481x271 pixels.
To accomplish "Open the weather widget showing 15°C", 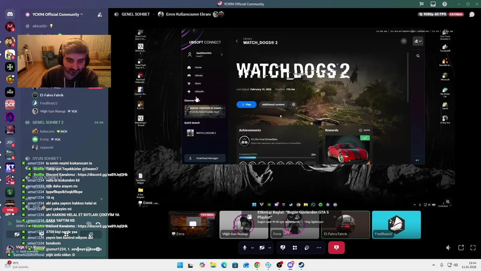I will 17,265.
